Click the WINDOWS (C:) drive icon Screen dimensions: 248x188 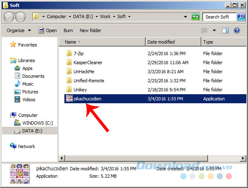click(x=17, y=123)
